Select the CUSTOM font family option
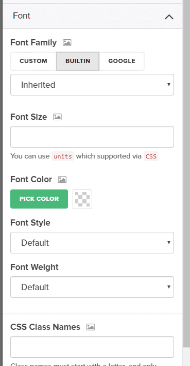This screenshot has width=190, height=366. click(33, 61)
